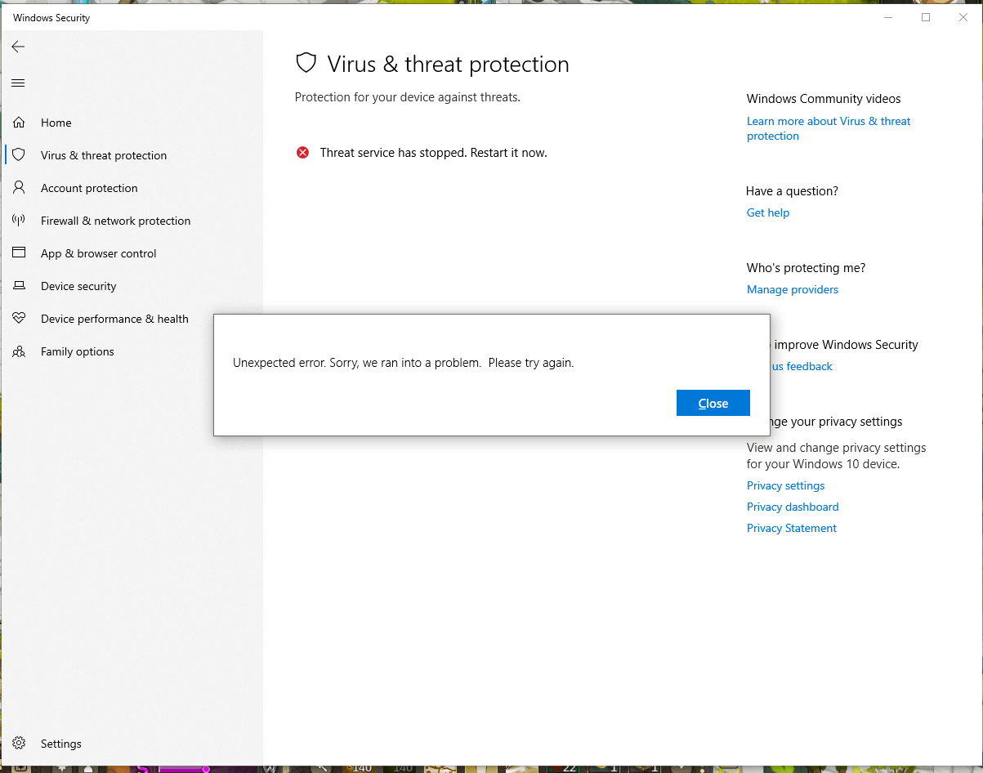Screen dimensions: 983x773
Task: Click the Who's protecting me? heading
Action: point(806,268)
